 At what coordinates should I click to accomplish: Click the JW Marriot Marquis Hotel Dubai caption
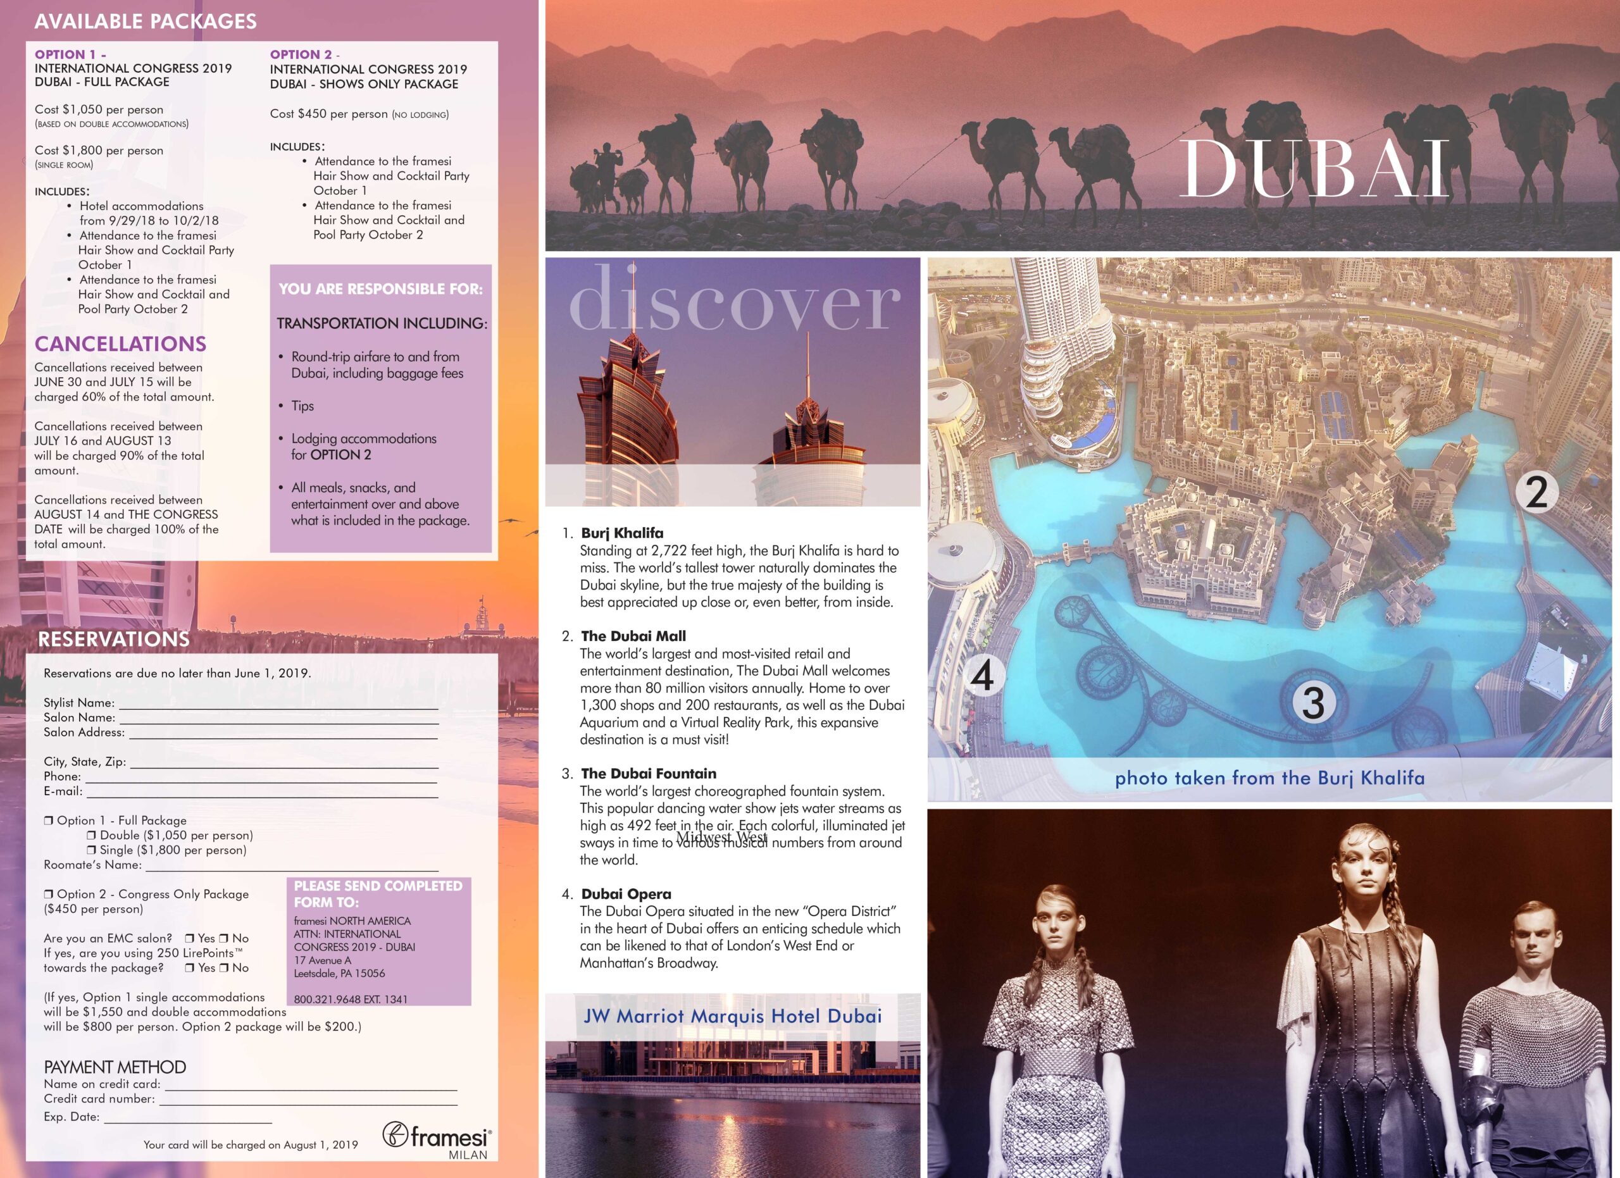732,1016
